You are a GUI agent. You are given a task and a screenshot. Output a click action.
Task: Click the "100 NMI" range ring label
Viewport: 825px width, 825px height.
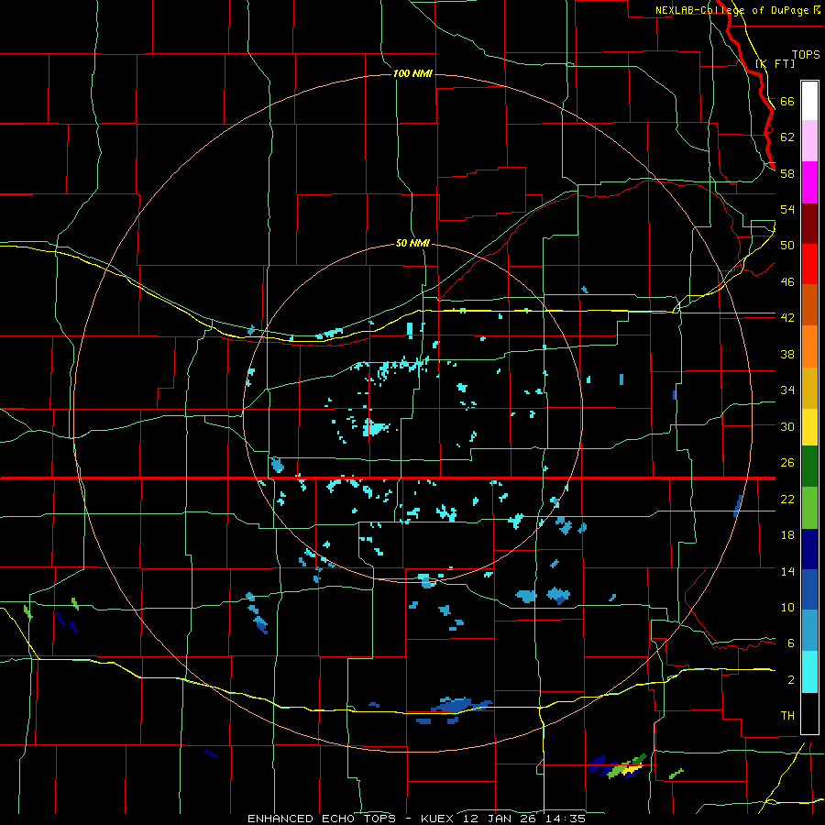(x=412, y=73)
